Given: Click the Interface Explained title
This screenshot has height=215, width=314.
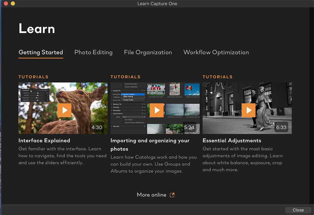Looking at the screenshot, I should coord(44,141).
